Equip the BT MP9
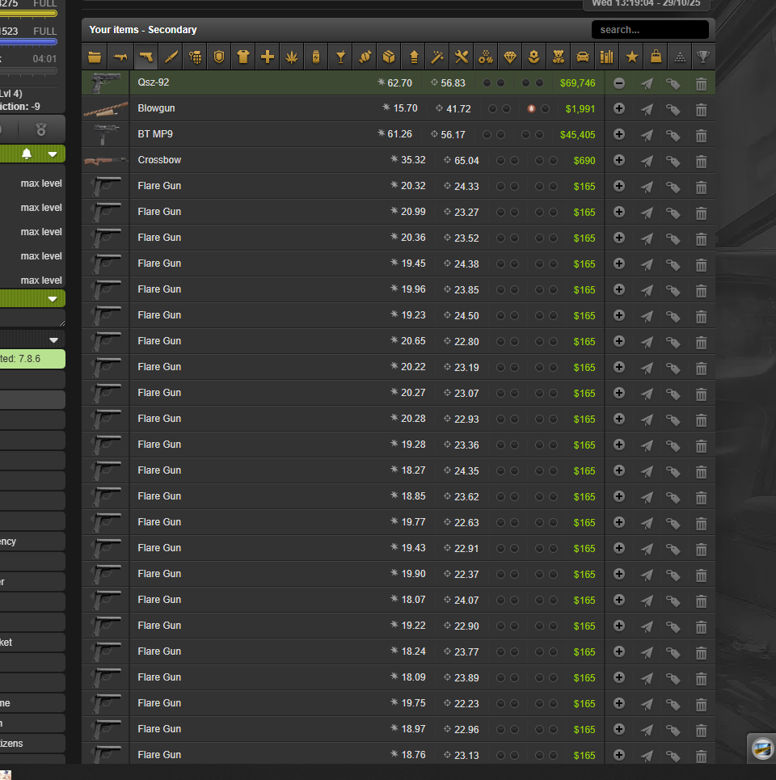776x780 pixels. coord(619,134)
